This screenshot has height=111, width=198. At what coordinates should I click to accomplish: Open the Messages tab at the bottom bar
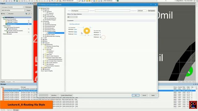16,110
